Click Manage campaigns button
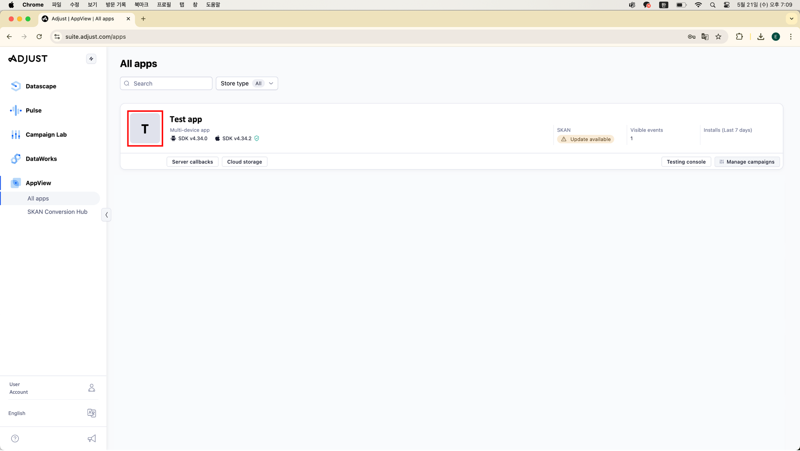800x451 pixels. click(x=747, y=162)
